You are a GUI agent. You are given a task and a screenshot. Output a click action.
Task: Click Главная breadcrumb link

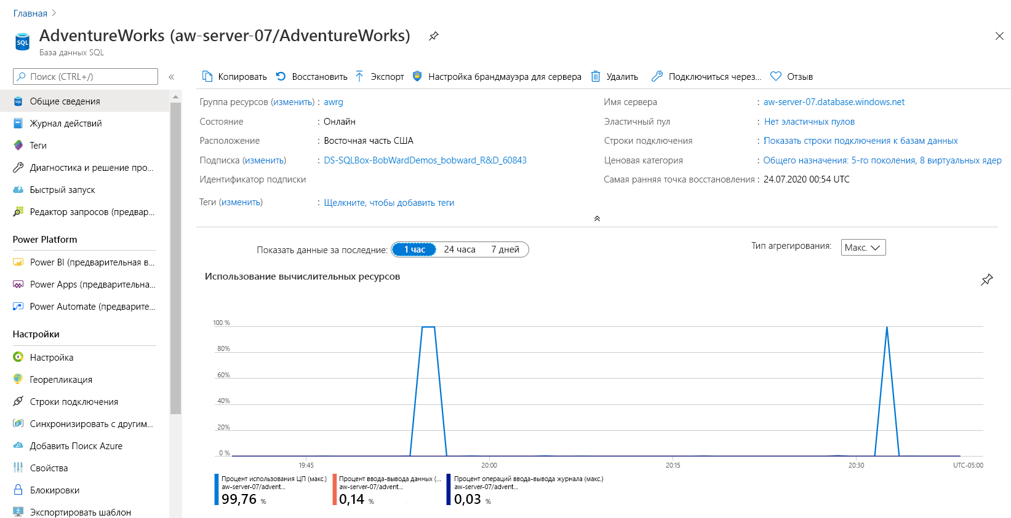click(x=30, y=14)
